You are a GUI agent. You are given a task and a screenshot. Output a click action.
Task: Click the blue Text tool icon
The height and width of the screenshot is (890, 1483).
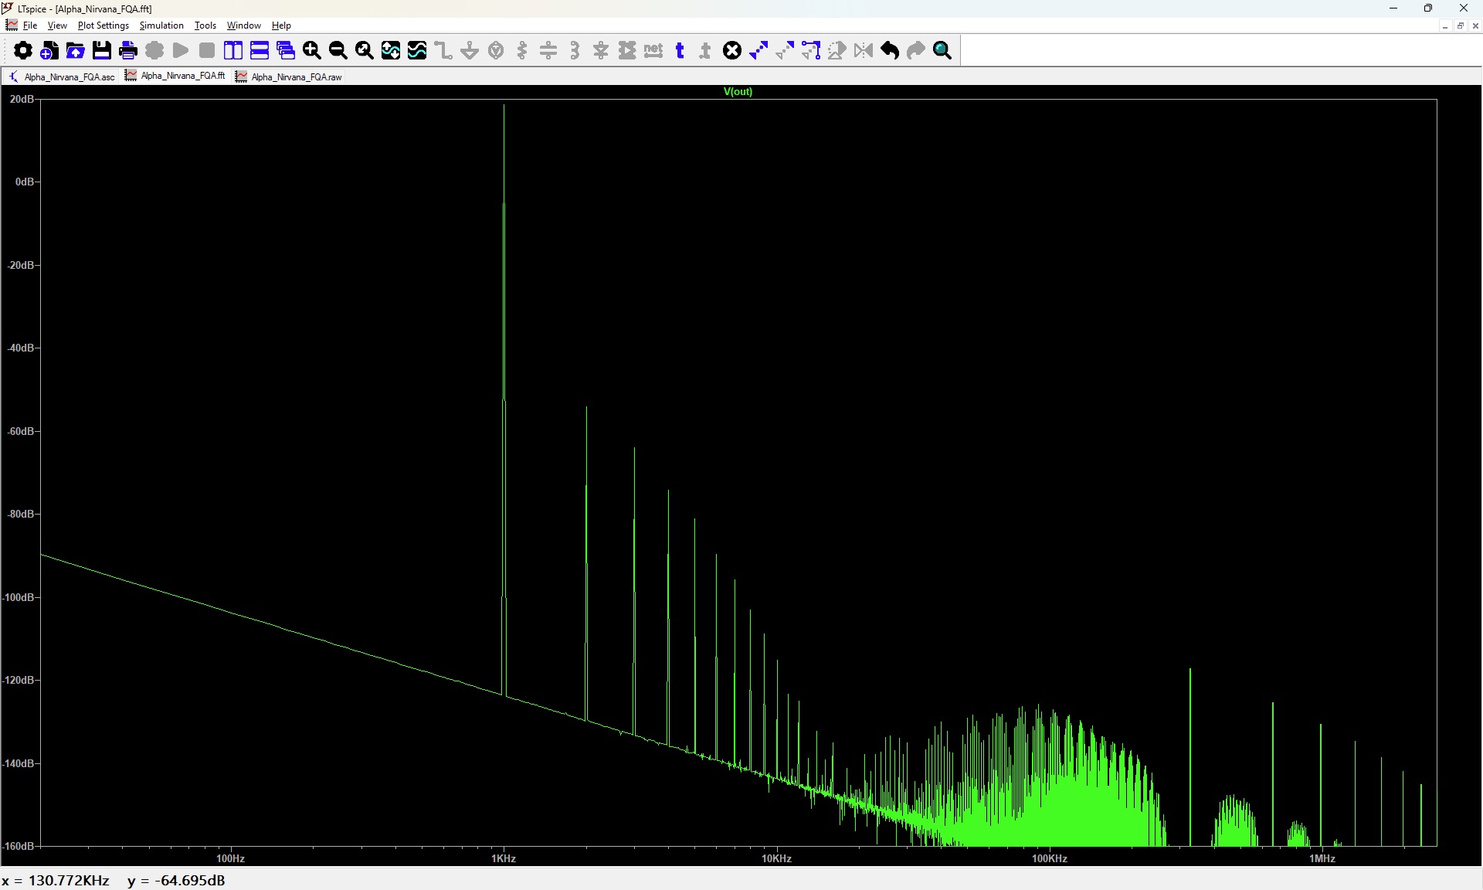(680, 51)
